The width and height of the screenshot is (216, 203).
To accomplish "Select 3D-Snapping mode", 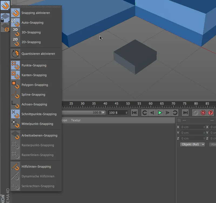I will (x=36, y=32).
